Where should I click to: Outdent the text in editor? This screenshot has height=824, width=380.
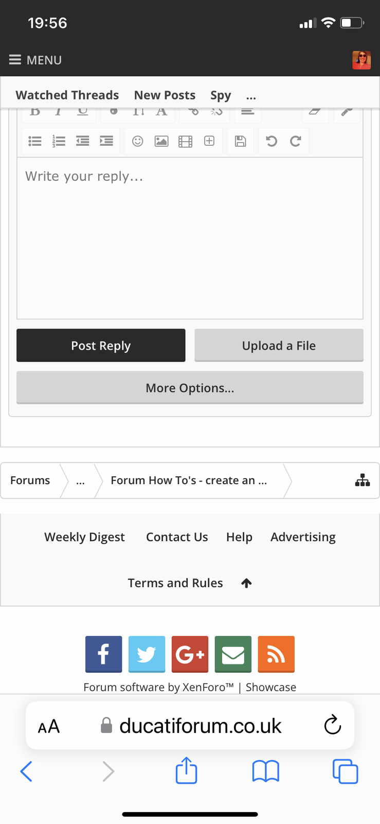pos(83,141)
